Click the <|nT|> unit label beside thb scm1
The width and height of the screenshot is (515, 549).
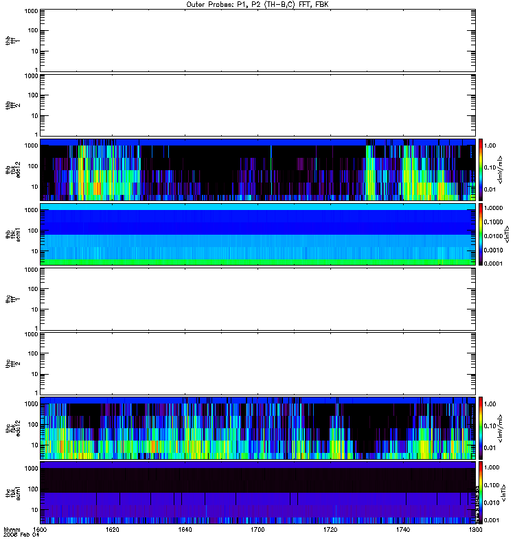pyautogui.click(x=507, y=234)
